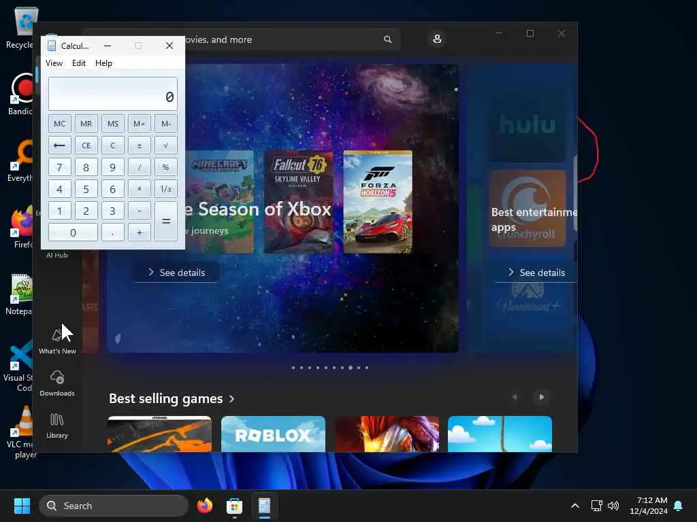Image resolution: width=697 pixels, height=522 pixels.
Task: Open the Forza Horizon 5 cover
Action: pyautogui.click(x=378, y=202)
